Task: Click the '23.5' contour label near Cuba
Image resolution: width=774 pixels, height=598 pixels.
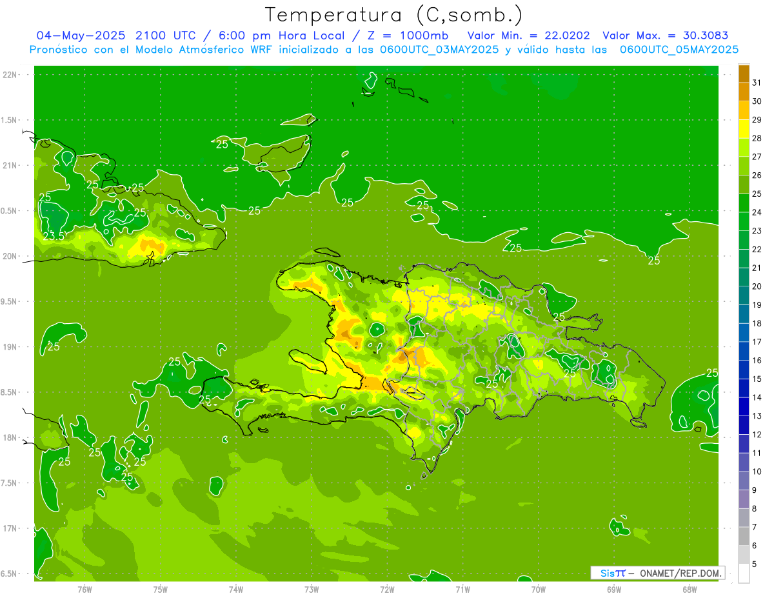Action: pyautogui.click(x=54, y=236)
